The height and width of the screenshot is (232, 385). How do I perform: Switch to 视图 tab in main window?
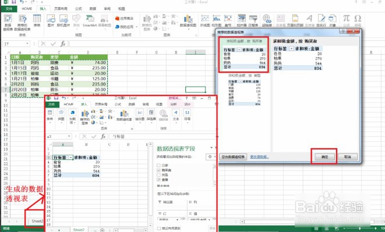pyautogui.click(x=122, y=9)
